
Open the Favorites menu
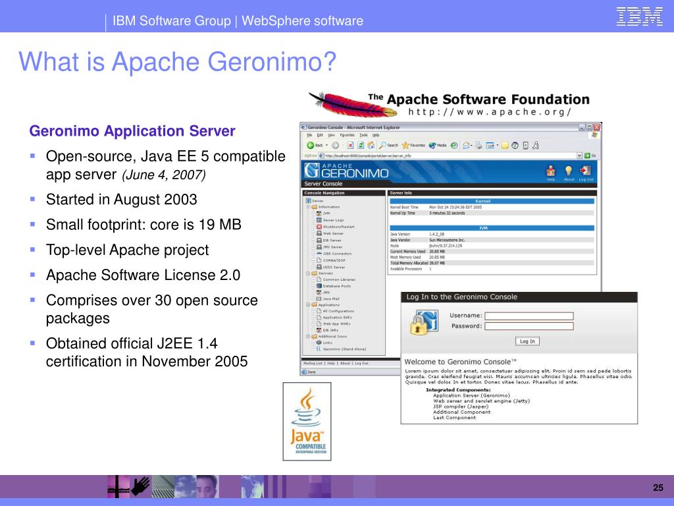[348, 135]
